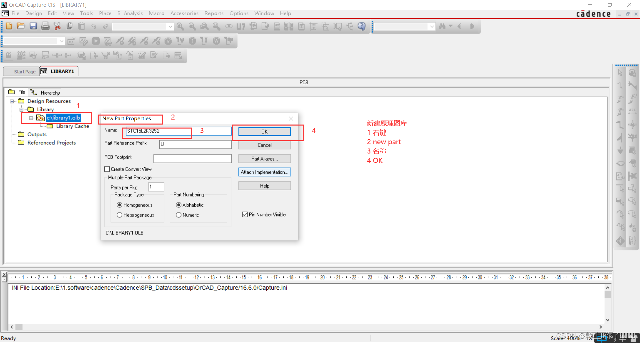The width and height of the screenshot is (640, 343).
Task: Click the Zoom In magnifier icon
Action: point(180,26)
